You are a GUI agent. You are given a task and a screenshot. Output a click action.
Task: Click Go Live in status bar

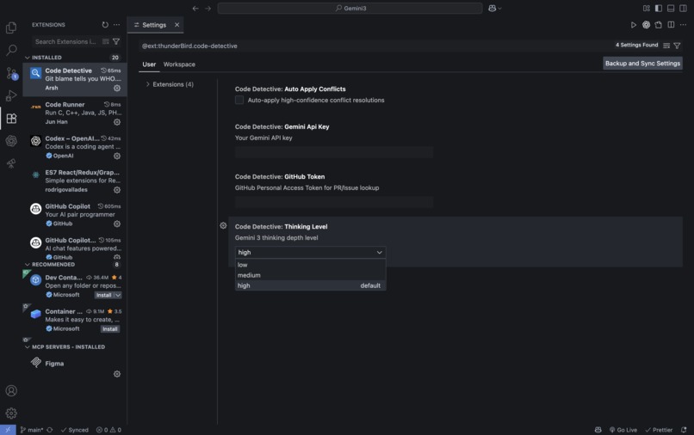(623, 430)
